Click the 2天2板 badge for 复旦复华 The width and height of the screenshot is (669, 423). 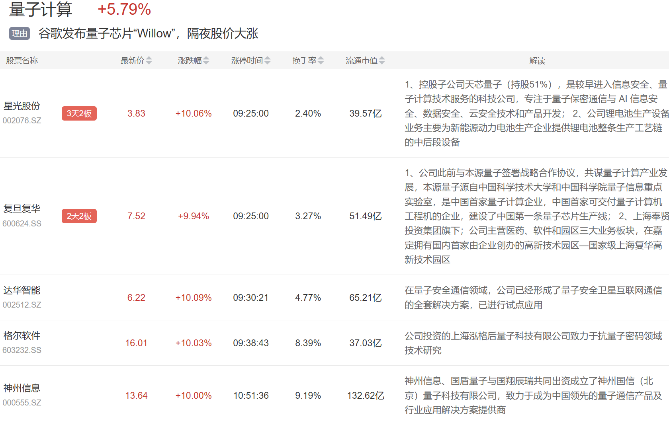click(79, 216)
